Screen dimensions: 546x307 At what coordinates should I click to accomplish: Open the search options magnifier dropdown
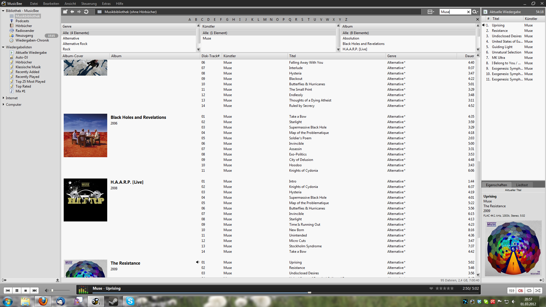475,12
